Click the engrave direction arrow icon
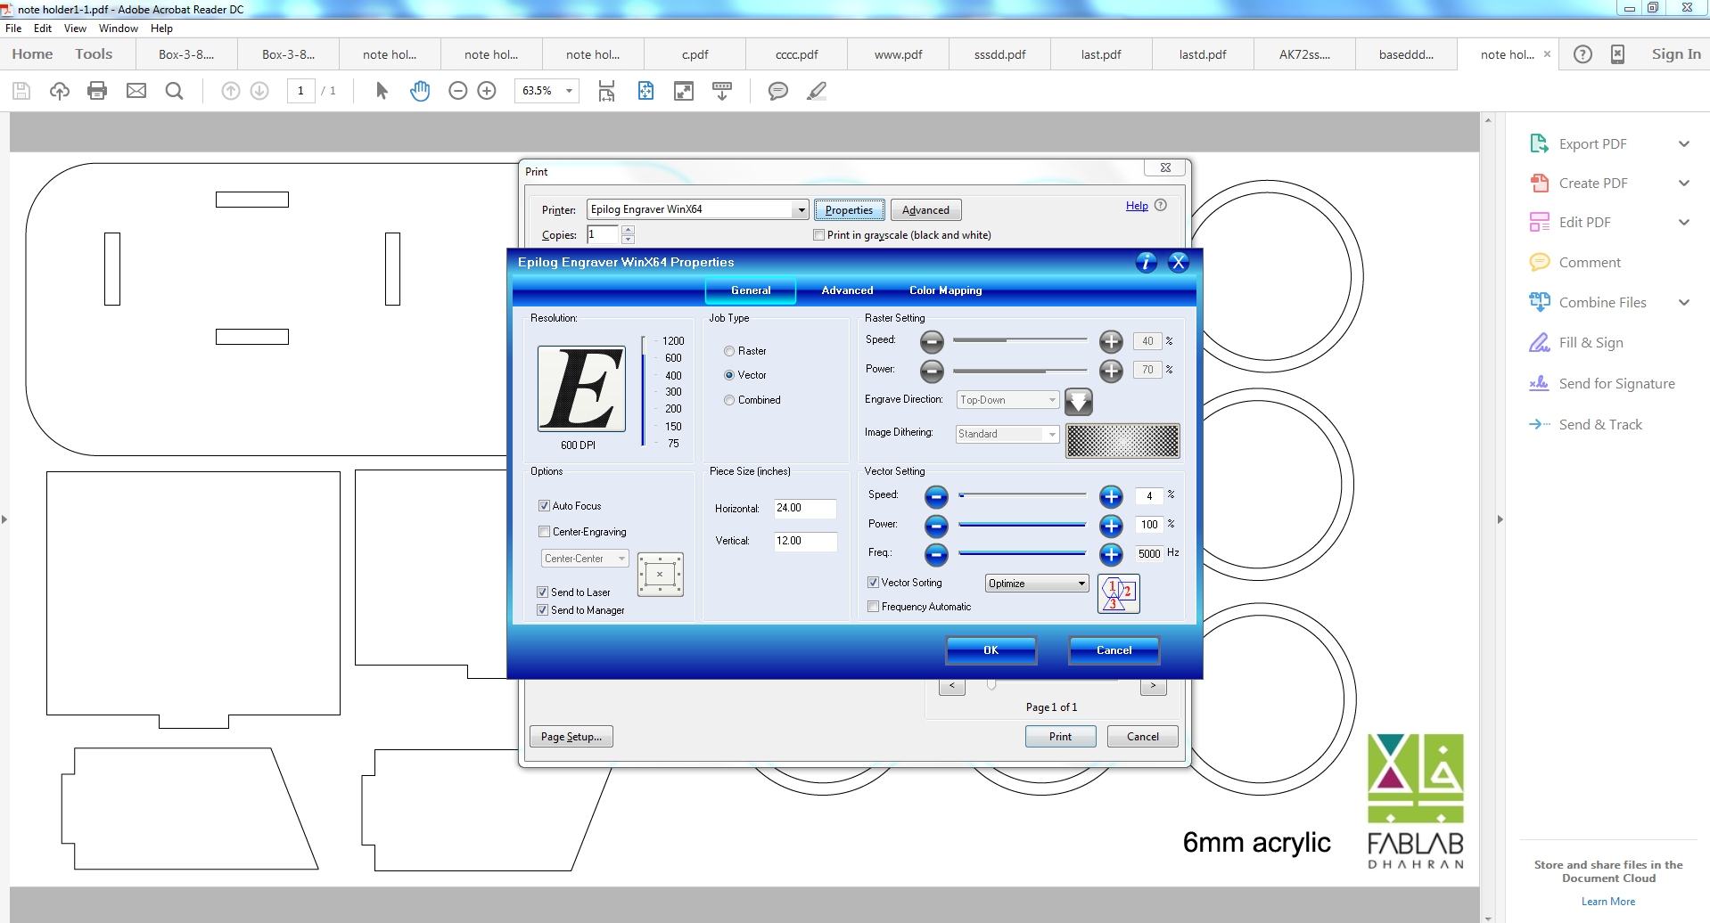Screen dimensions: 1710x923 pos(1079,402)
